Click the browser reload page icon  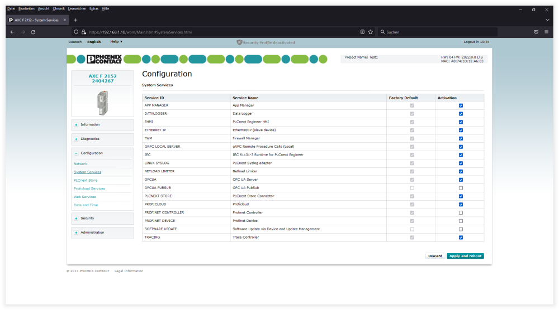[33, 32]
